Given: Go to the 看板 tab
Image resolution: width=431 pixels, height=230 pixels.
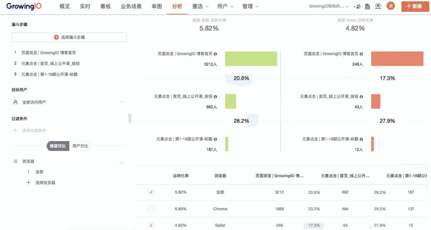Looking at the screenshot, I should 105,6.
